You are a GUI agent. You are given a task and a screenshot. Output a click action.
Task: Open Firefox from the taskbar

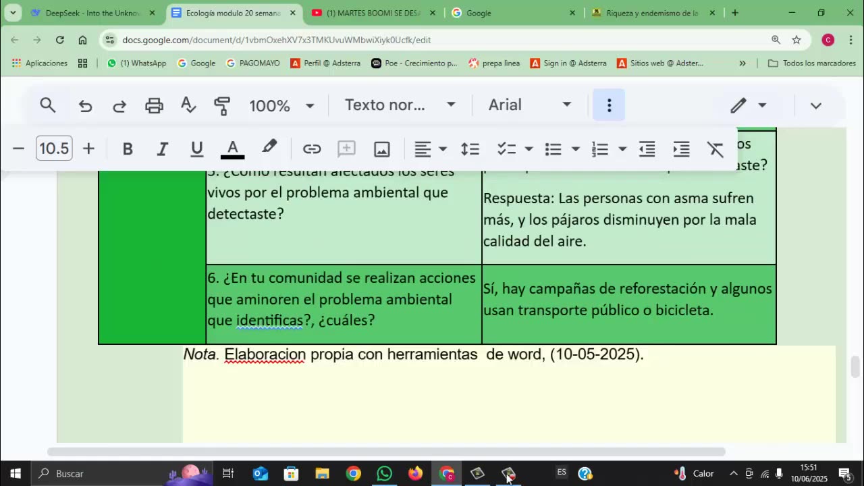click(415, 474)
